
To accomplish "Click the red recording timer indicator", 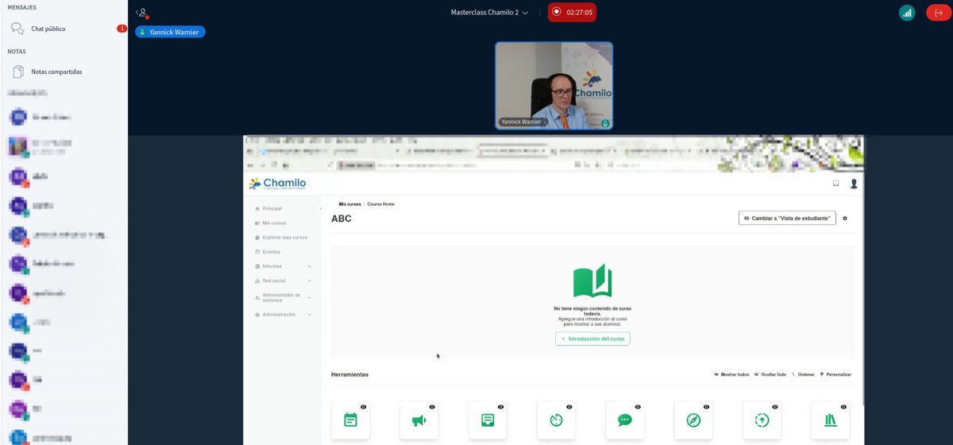I will coord(572,12).
